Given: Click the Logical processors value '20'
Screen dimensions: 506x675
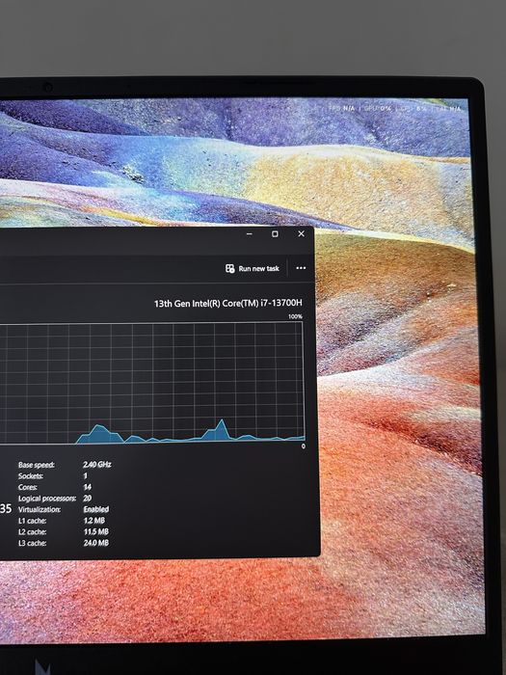Looking at the screenshot, I should [x=88, y=499].
